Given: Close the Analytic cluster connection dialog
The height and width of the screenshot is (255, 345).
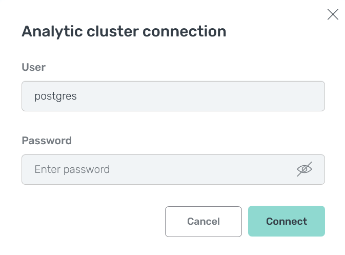Looking at the screenshot, I should coord(333,15).
